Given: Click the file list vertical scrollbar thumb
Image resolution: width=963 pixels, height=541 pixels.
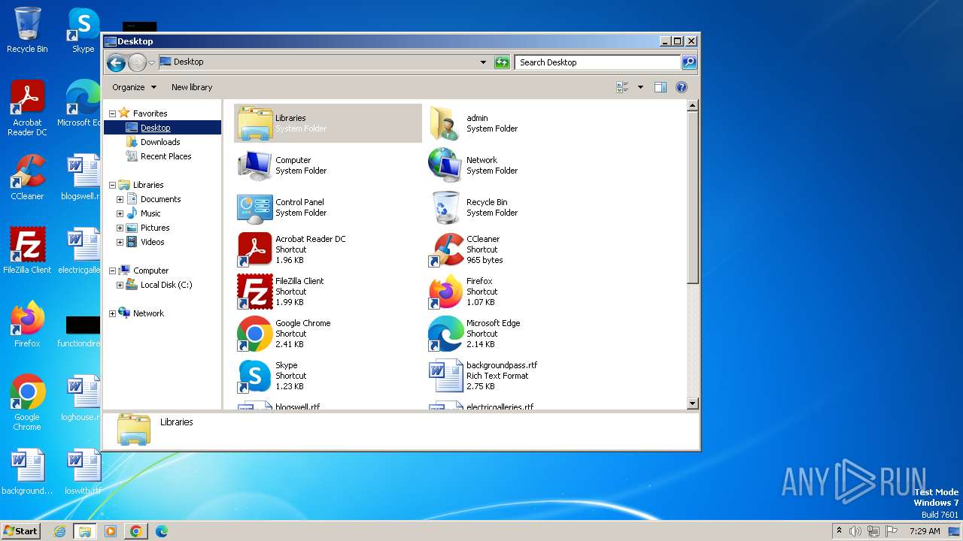Looking at the screenshot, I should (693, 198).
